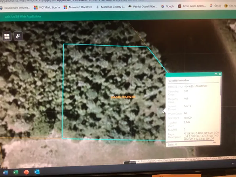Open the Patriot Guard Riders bookmark
This screenshot has height=177, width=236.
[143, 6]
